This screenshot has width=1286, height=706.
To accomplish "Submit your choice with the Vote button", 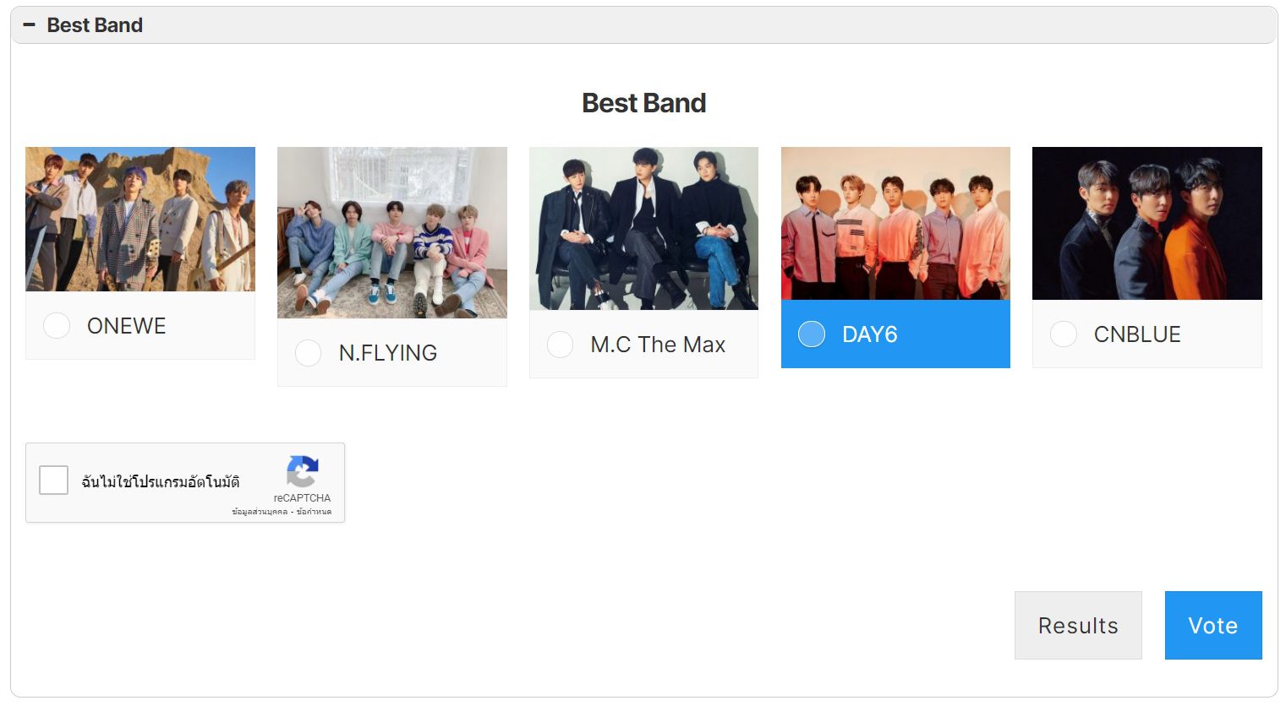I will tap(1213, 626).
